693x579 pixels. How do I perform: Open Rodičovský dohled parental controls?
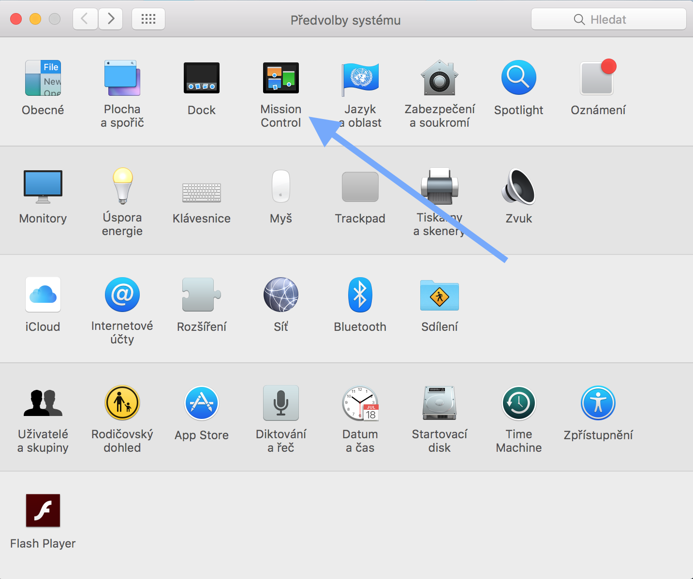pos(122,403)
